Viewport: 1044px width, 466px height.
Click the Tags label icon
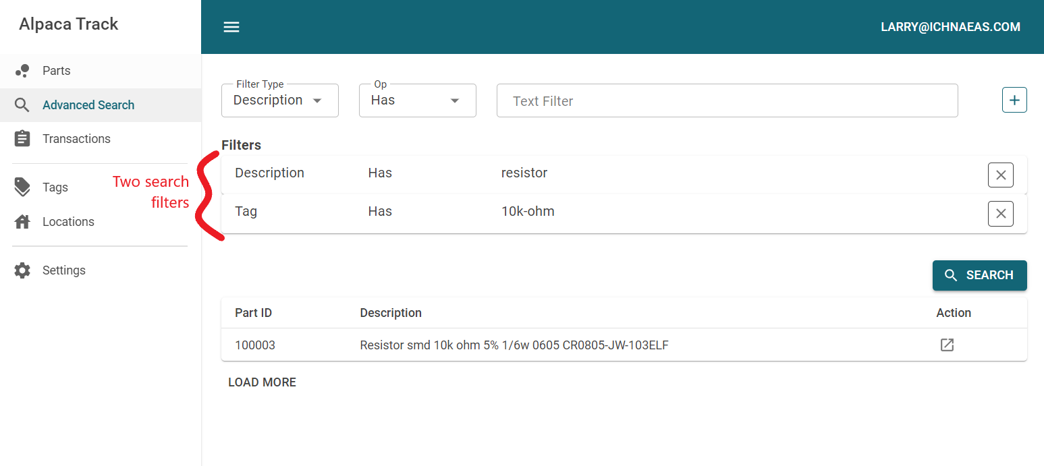22,187
